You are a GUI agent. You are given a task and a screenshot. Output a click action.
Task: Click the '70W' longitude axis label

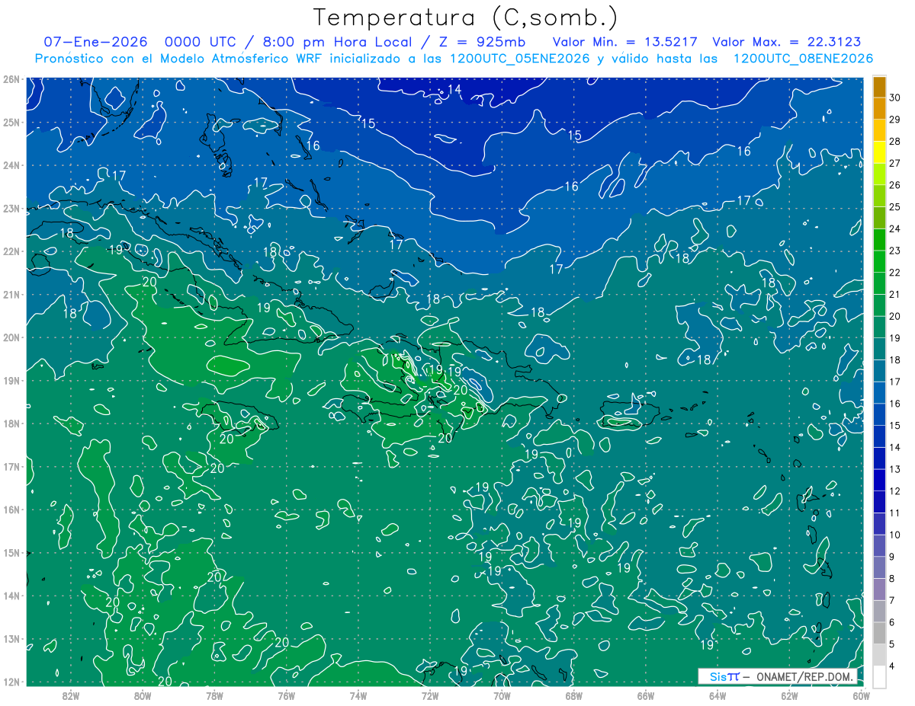pos(502,695)
